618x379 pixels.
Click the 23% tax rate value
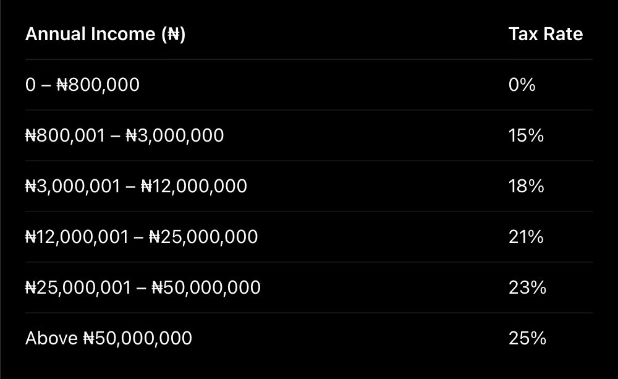coord(527,287)
